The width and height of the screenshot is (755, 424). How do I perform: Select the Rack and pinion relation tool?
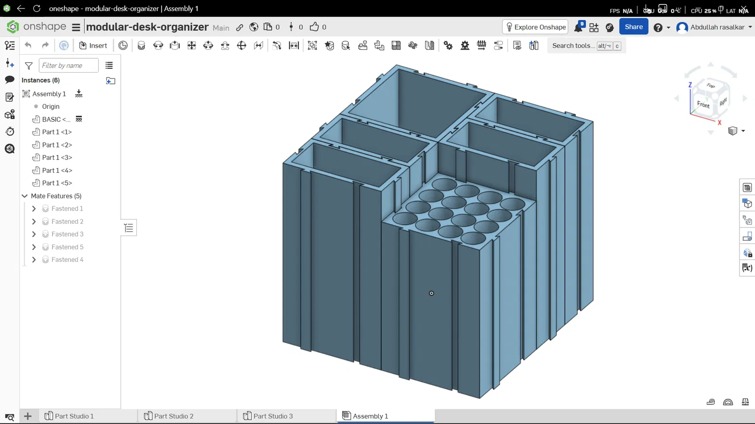[x=465, y=45]
